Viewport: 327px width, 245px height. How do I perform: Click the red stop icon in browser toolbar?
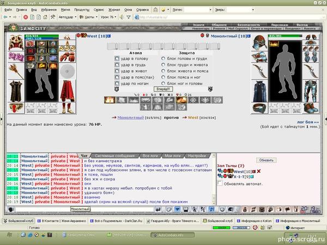(26, 17)
